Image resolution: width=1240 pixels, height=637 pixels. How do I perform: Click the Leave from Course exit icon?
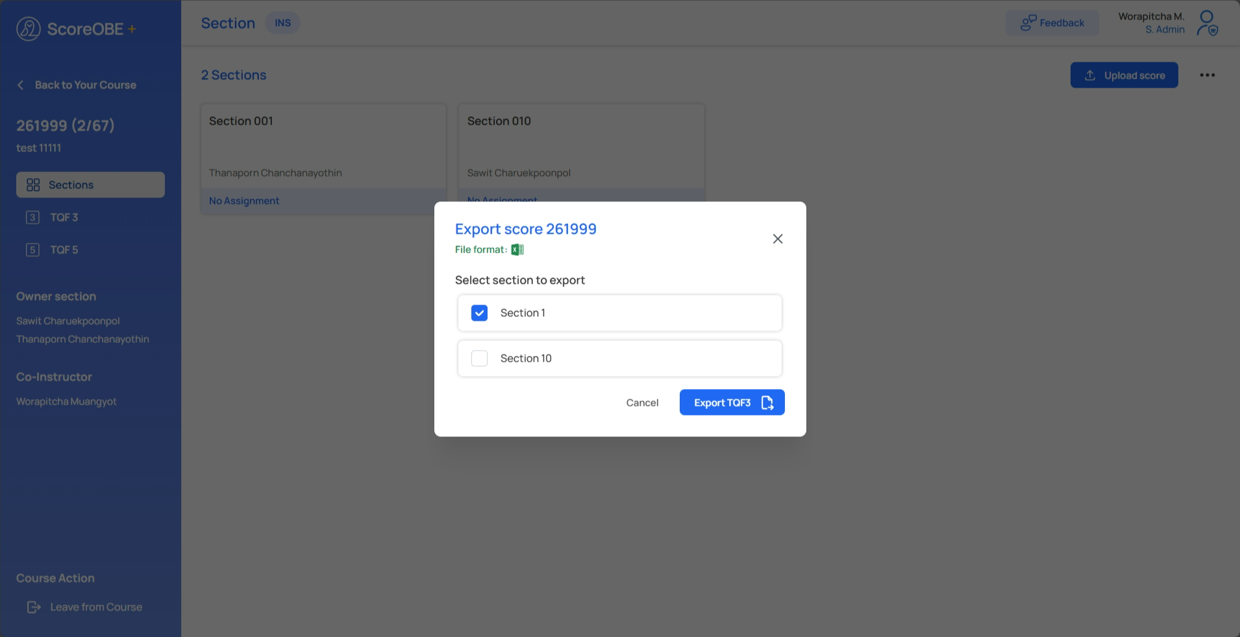(34, 607)
